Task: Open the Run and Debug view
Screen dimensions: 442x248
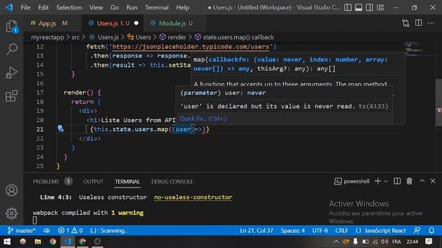Action: point(12,72)
